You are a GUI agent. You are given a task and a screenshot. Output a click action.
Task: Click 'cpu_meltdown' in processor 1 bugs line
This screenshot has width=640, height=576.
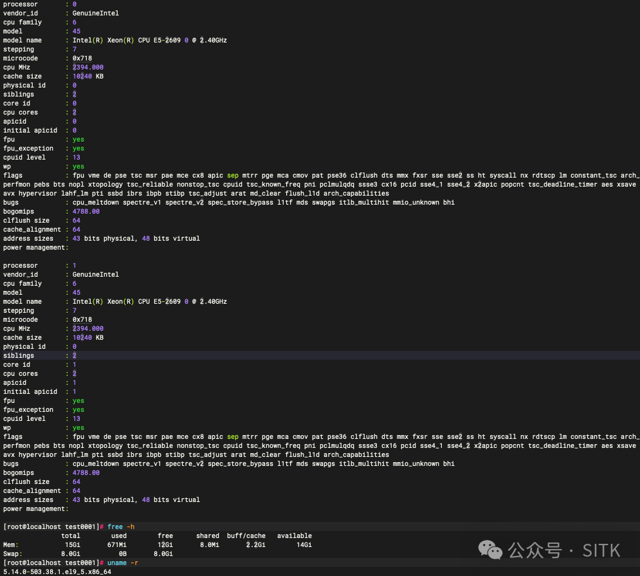[x=95, y=463]
